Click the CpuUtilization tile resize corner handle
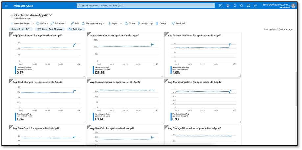The height and width of the screenshot is (150, 302). pos(84,76)
